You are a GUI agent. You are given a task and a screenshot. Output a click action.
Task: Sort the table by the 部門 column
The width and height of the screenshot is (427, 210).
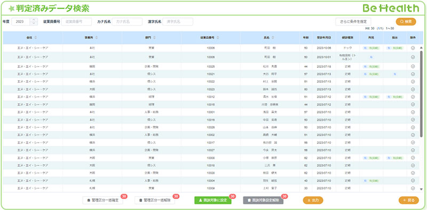click(154, 38)
